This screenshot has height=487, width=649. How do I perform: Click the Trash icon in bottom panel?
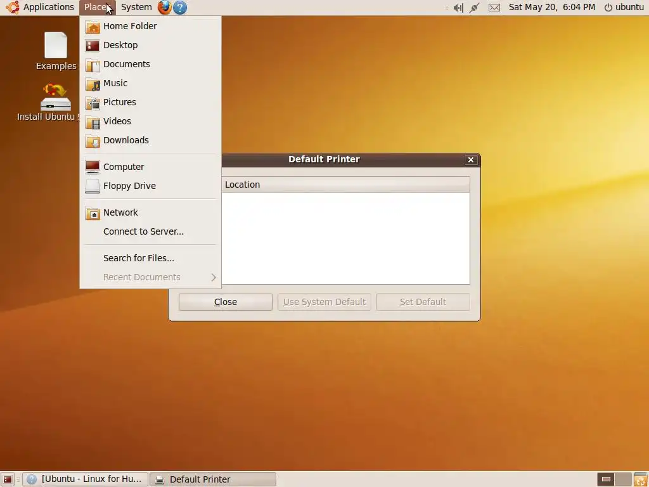(641, 479)
